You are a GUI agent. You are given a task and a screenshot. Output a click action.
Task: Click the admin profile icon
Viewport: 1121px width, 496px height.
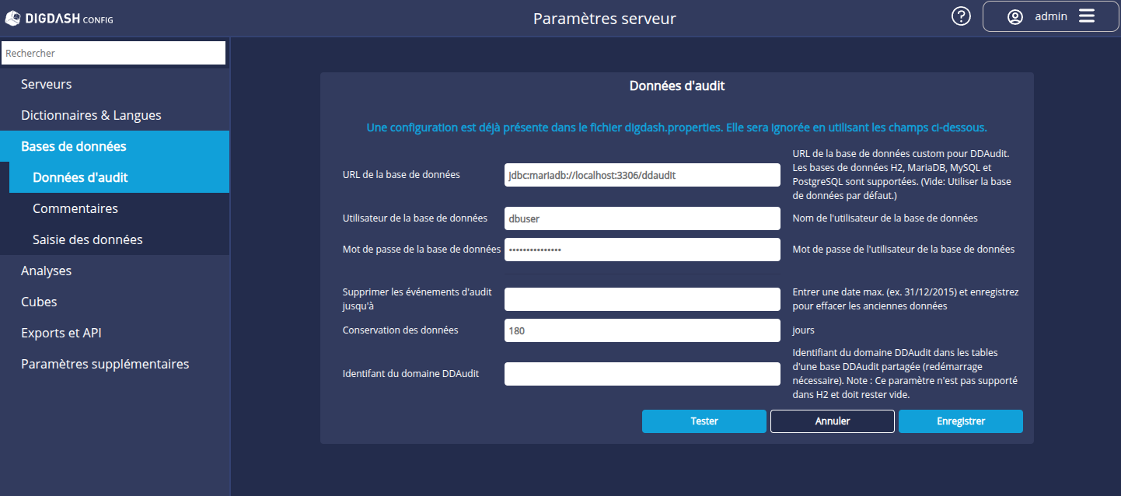1014,16
